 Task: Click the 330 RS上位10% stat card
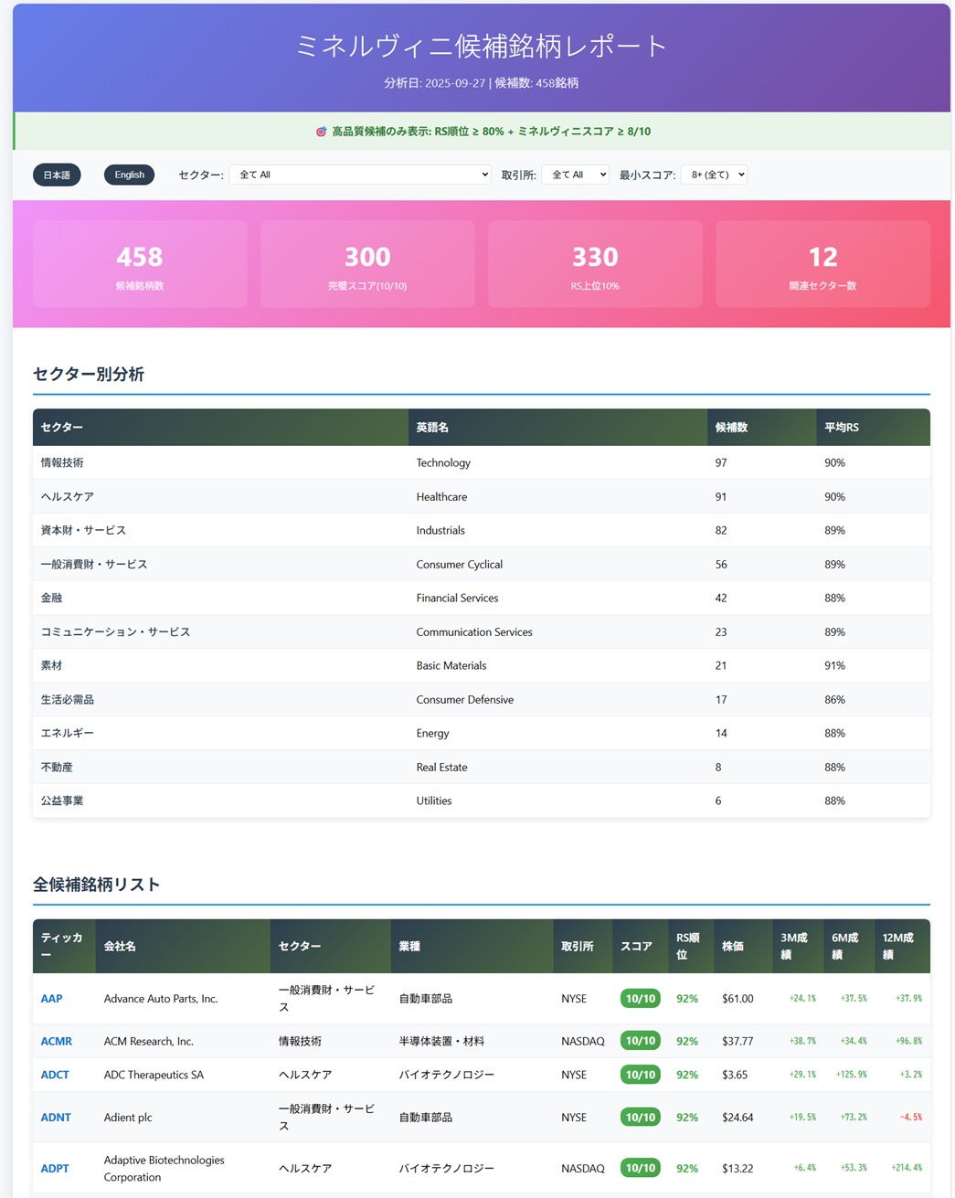595,264
